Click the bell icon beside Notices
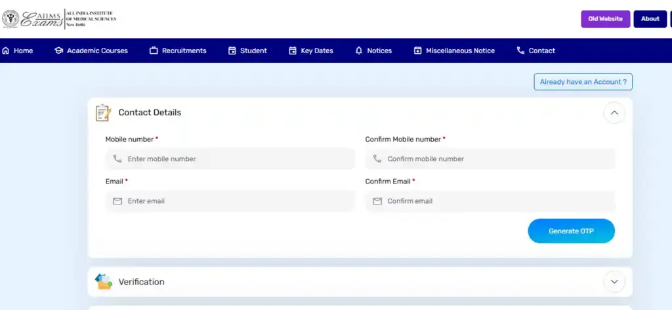672x310 pixels. (358, 50)
